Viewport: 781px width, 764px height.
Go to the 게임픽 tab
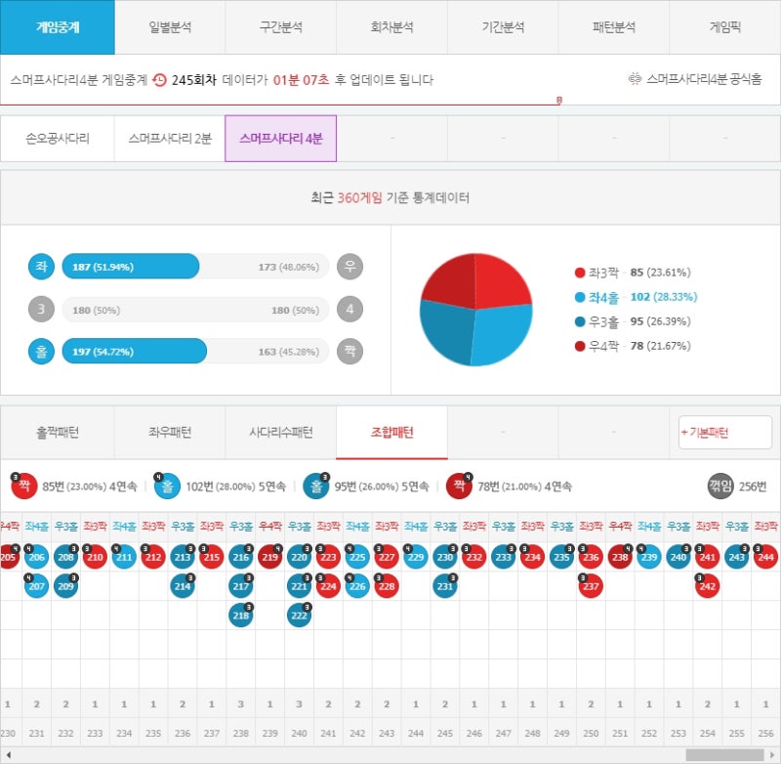click(x=725, y=27)
